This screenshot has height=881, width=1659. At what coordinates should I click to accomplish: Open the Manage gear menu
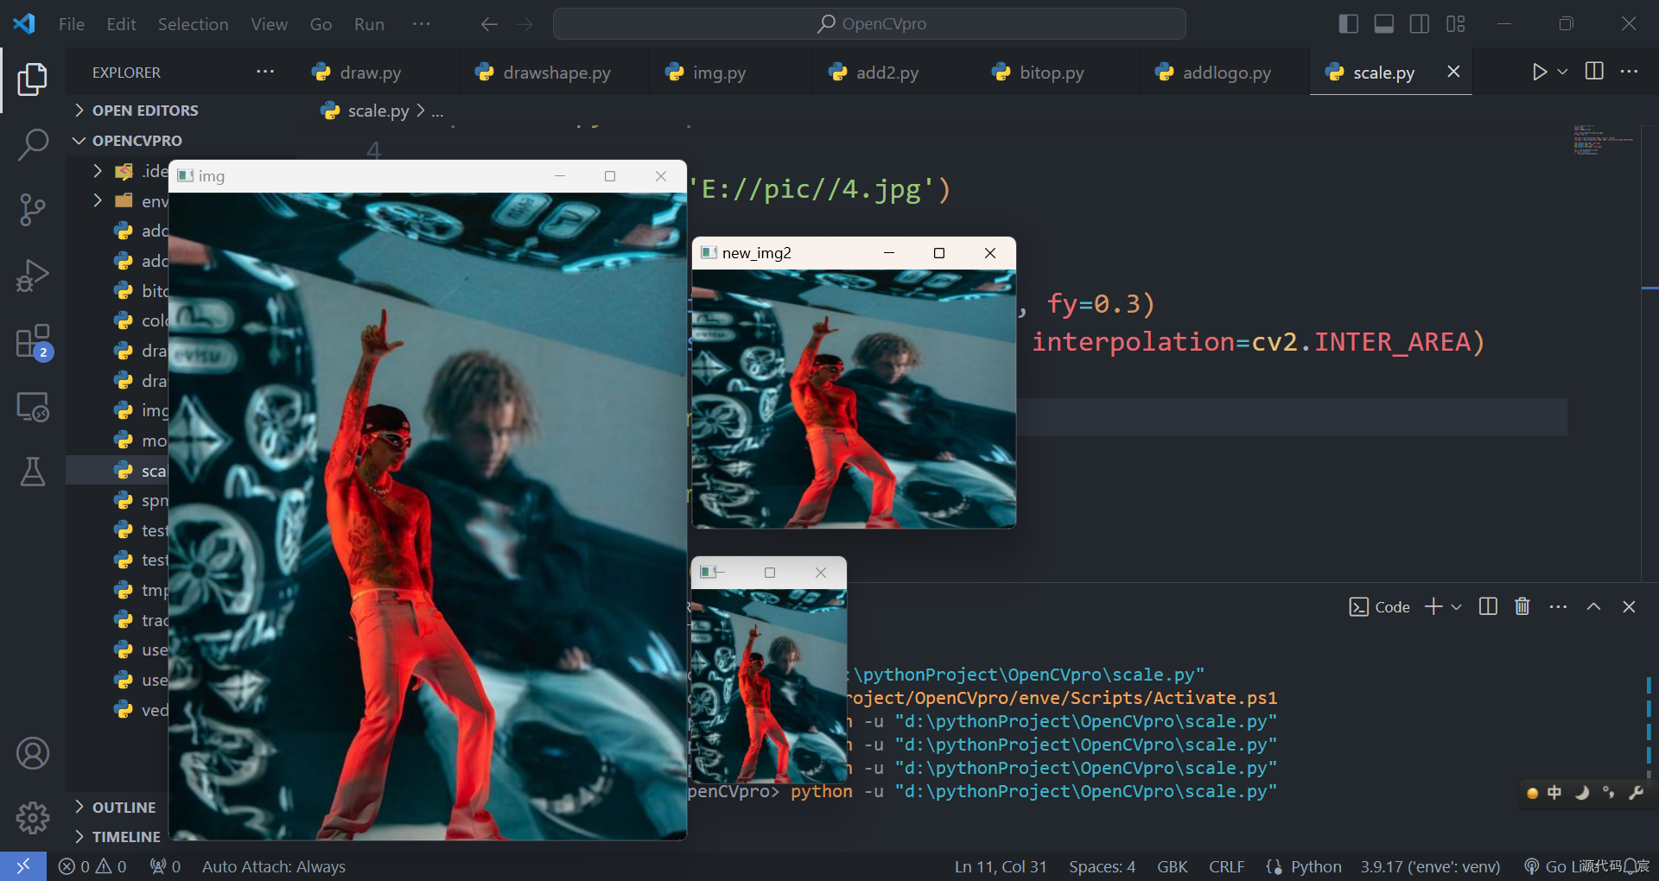(x=32, y=817)
